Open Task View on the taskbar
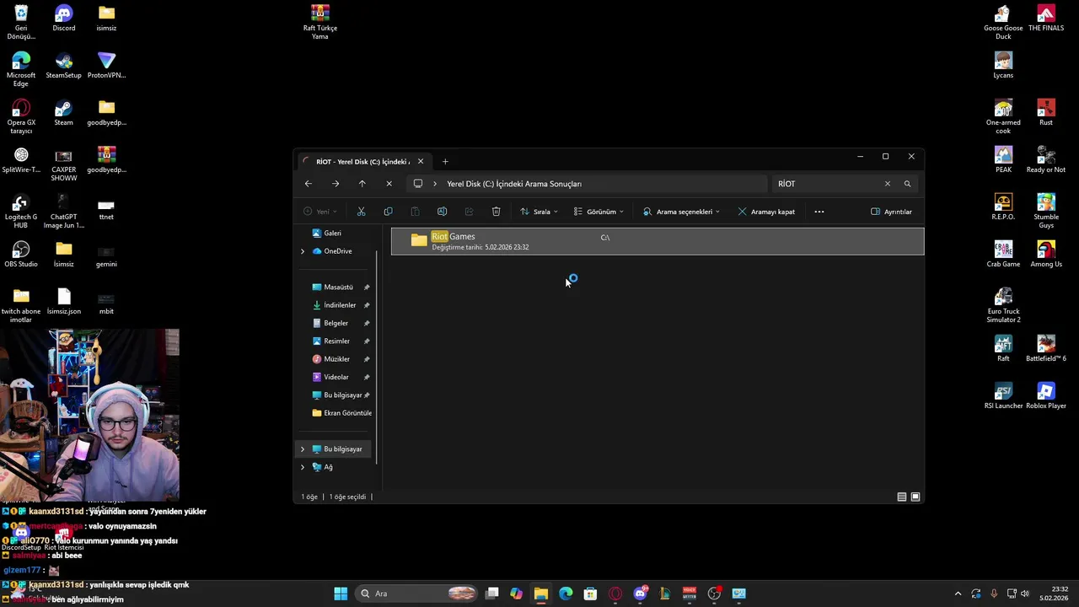1079x607 pixels. point(492,594)
